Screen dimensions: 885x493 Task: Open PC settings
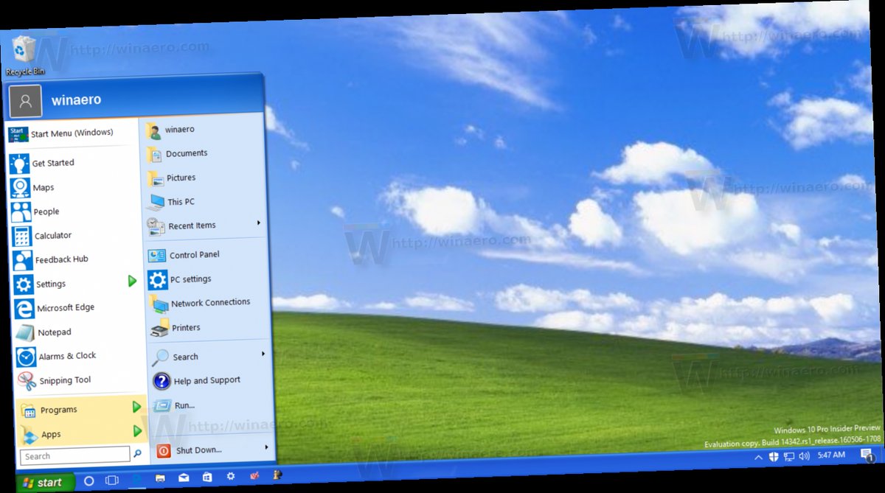192,279
